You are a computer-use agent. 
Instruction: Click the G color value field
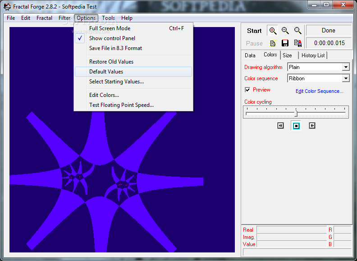pyautogui.click(x=342, y=237)
